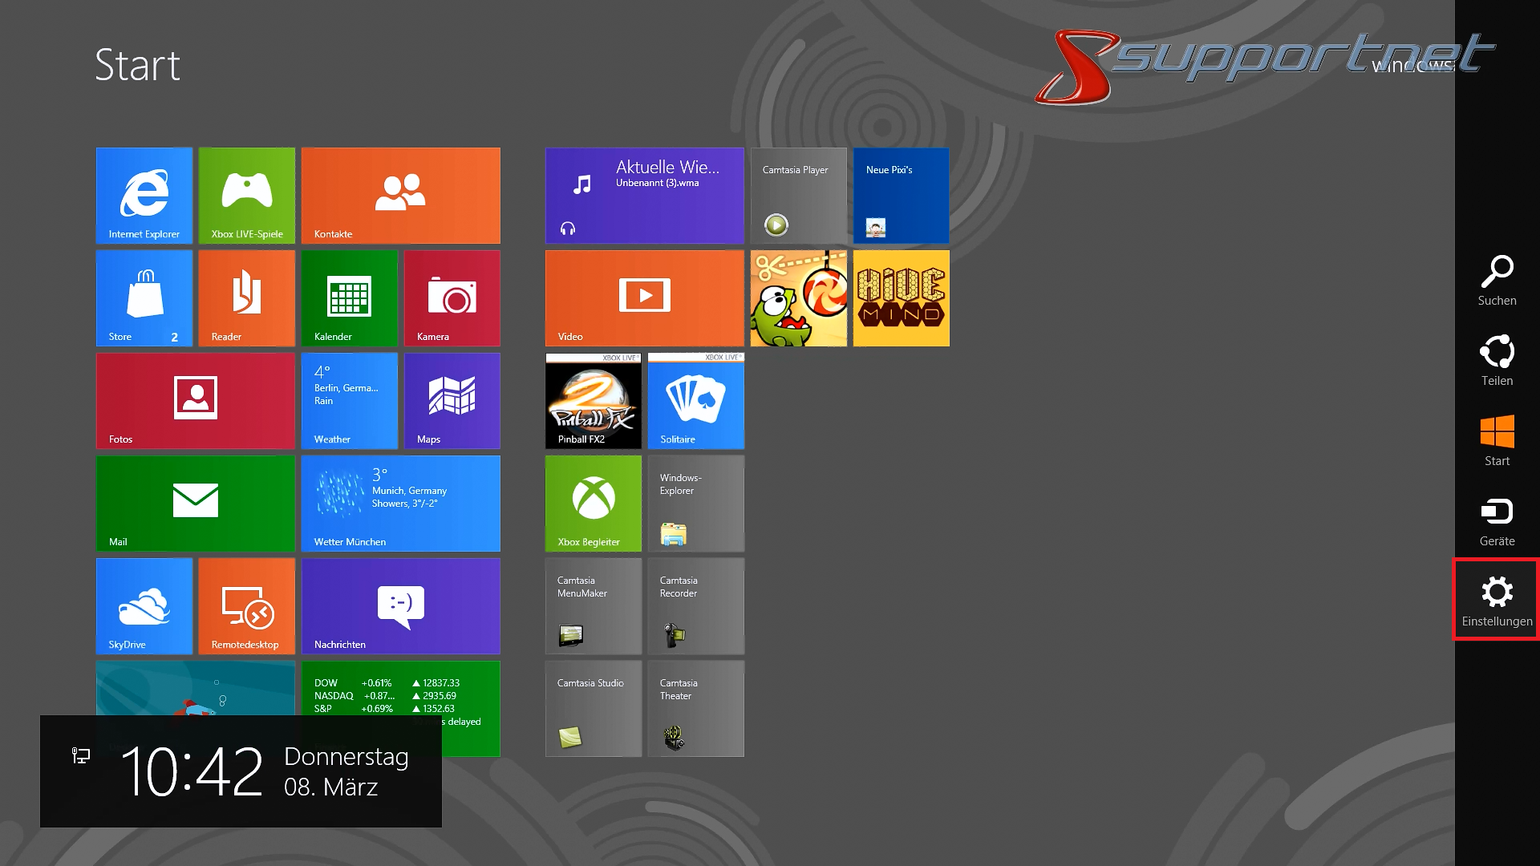This screenshot has width=1540, height=866.
Task: Launch the Remotedesktop tile
Action: click(247, 606)
